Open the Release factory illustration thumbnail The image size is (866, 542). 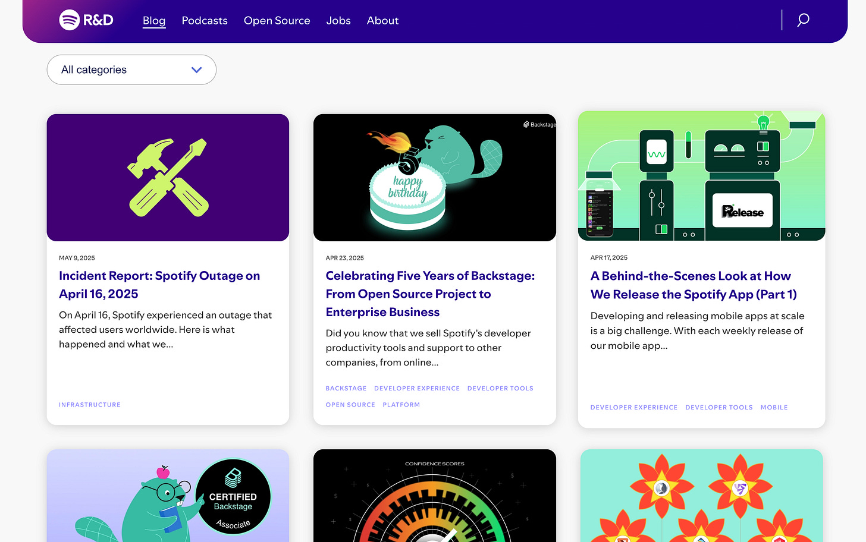click(x=702, y=176)
